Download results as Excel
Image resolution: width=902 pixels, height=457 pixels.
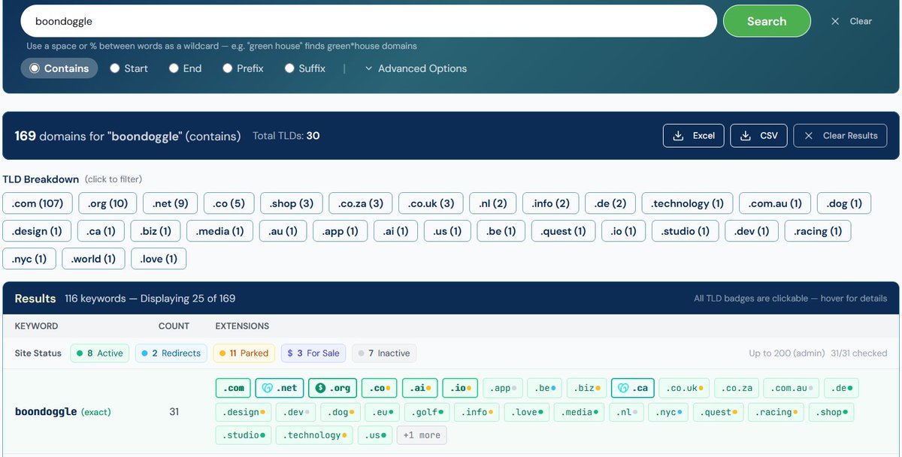tap(693, 136)
